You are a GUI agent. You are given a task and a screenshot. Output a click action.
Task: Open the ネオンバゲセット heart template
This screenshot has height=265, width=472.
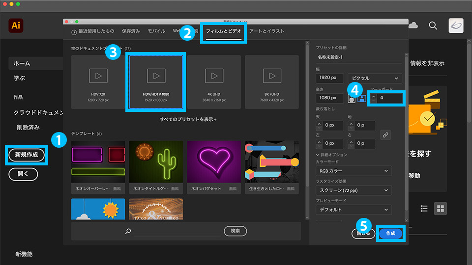214,167
